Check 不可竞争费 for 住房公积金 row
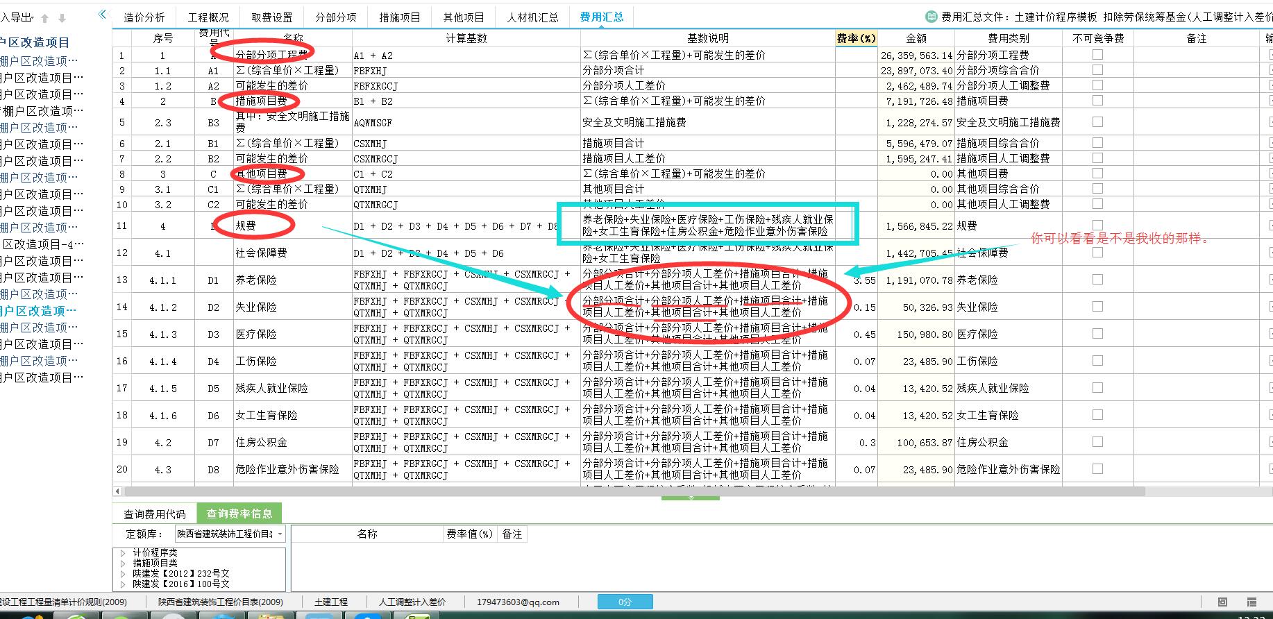Screen dimensions: 1273x619 (1097, 442)
